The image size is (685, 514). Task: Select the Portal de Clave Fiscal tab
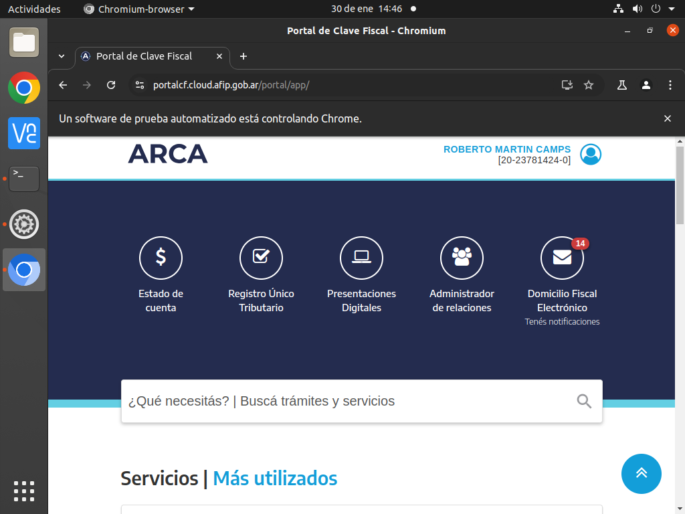(x=153, y=56)
